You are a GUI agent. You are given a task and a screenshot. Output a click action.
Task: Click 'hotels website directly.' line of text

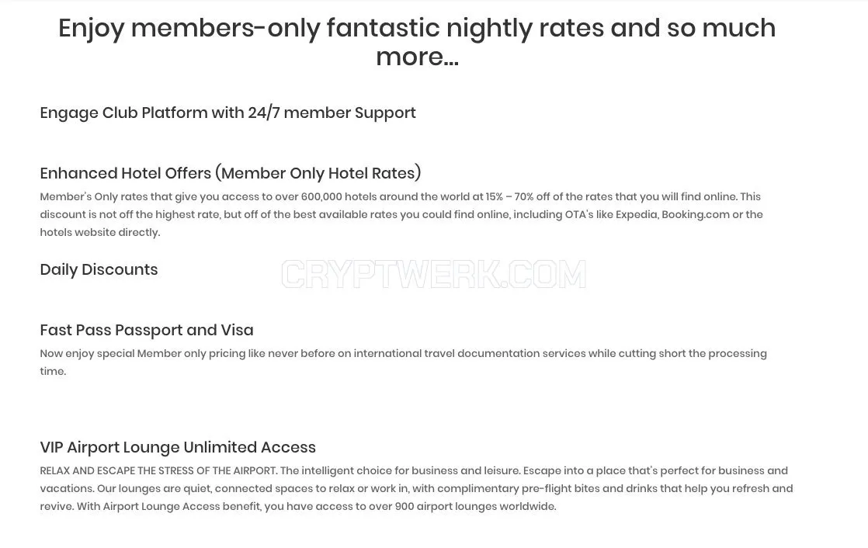click(99, 233)
